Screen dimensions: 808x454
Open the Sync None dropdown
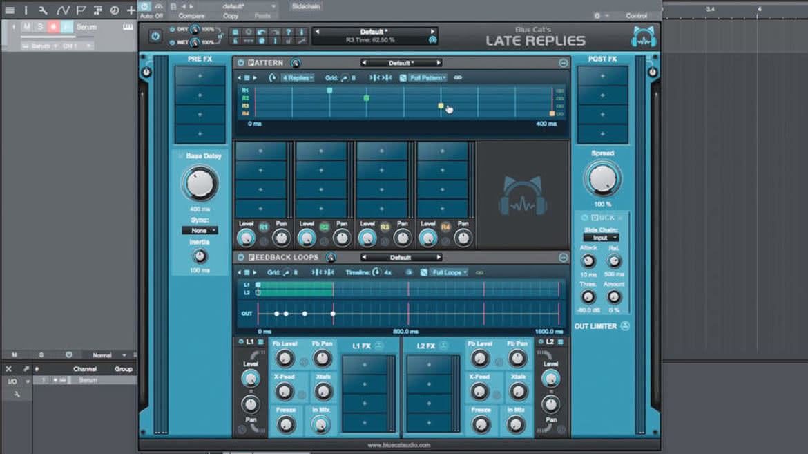tap(200, 231)
